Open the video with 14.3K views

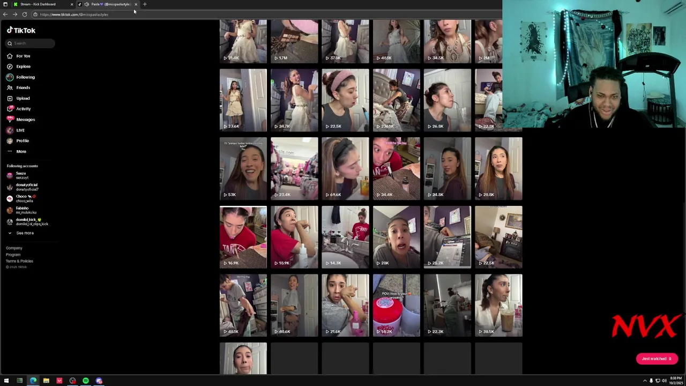345,237
